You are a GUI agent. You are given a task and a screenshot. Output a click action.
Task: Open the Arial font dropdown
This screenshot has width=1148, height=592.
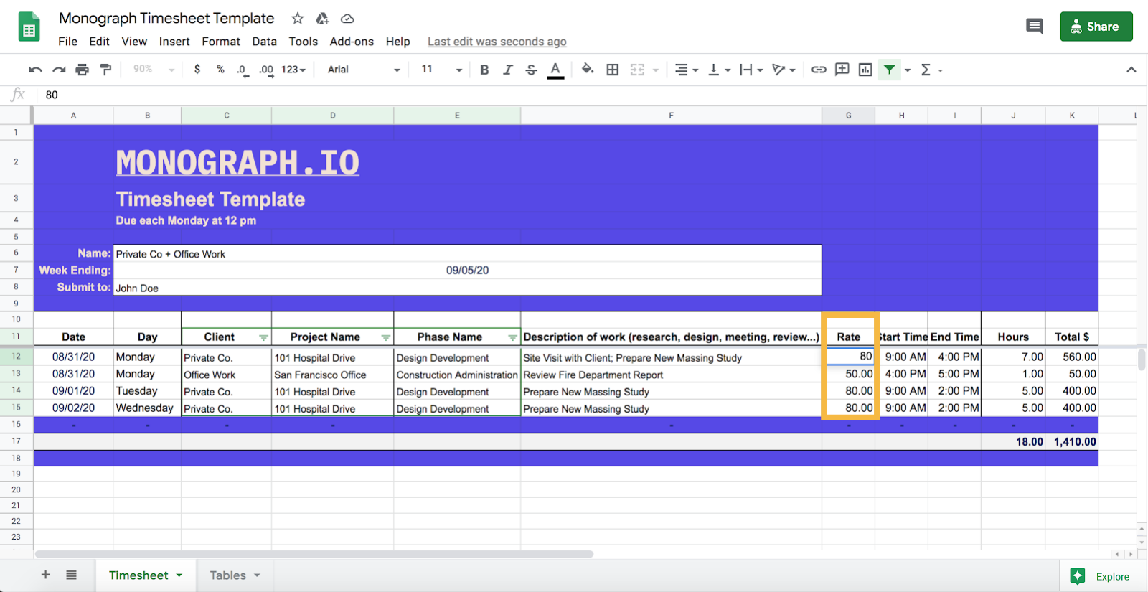pos(364,70)
